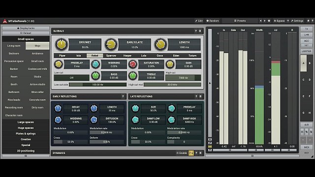Screen dimensions: 315x177
Task: Pause the meters with the pause icon
Action: pos(210,139)
